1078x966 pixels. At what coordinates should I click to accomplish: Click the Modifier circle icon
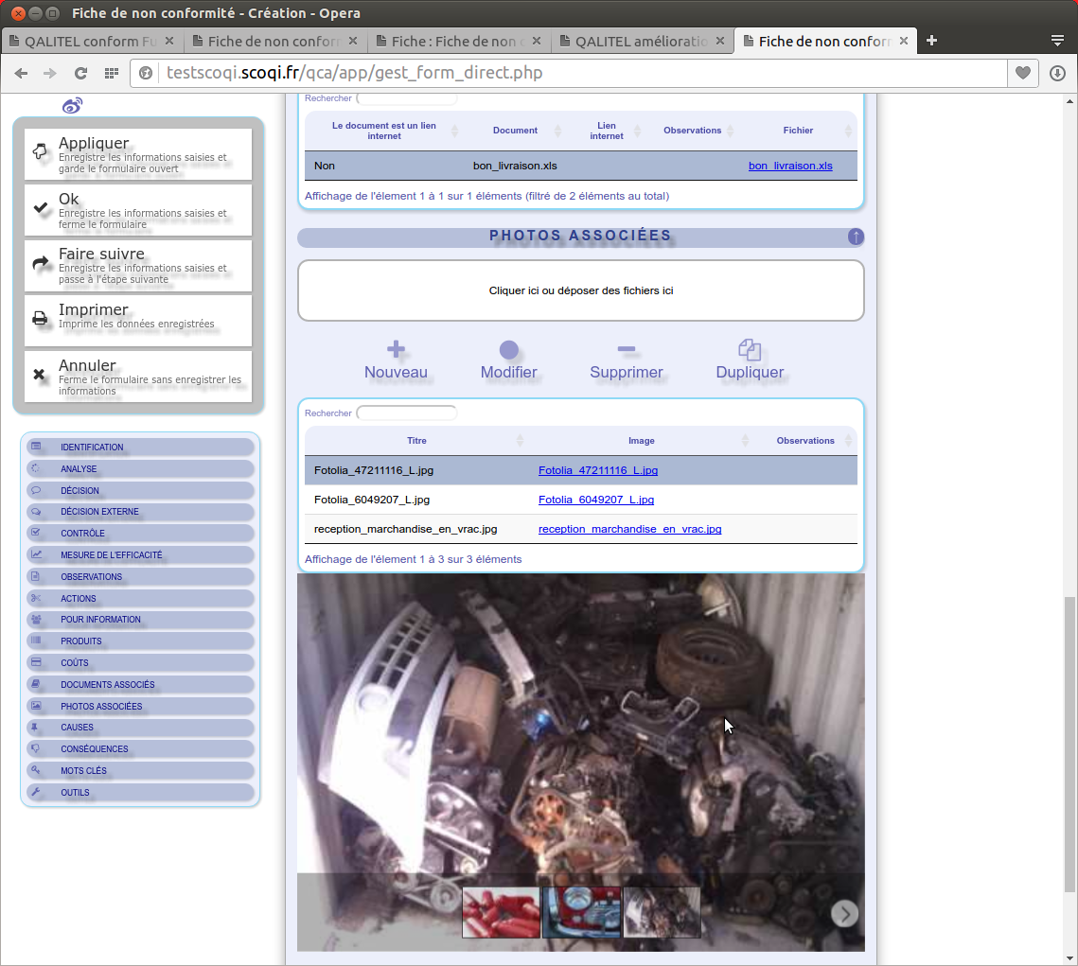[509, 350]
